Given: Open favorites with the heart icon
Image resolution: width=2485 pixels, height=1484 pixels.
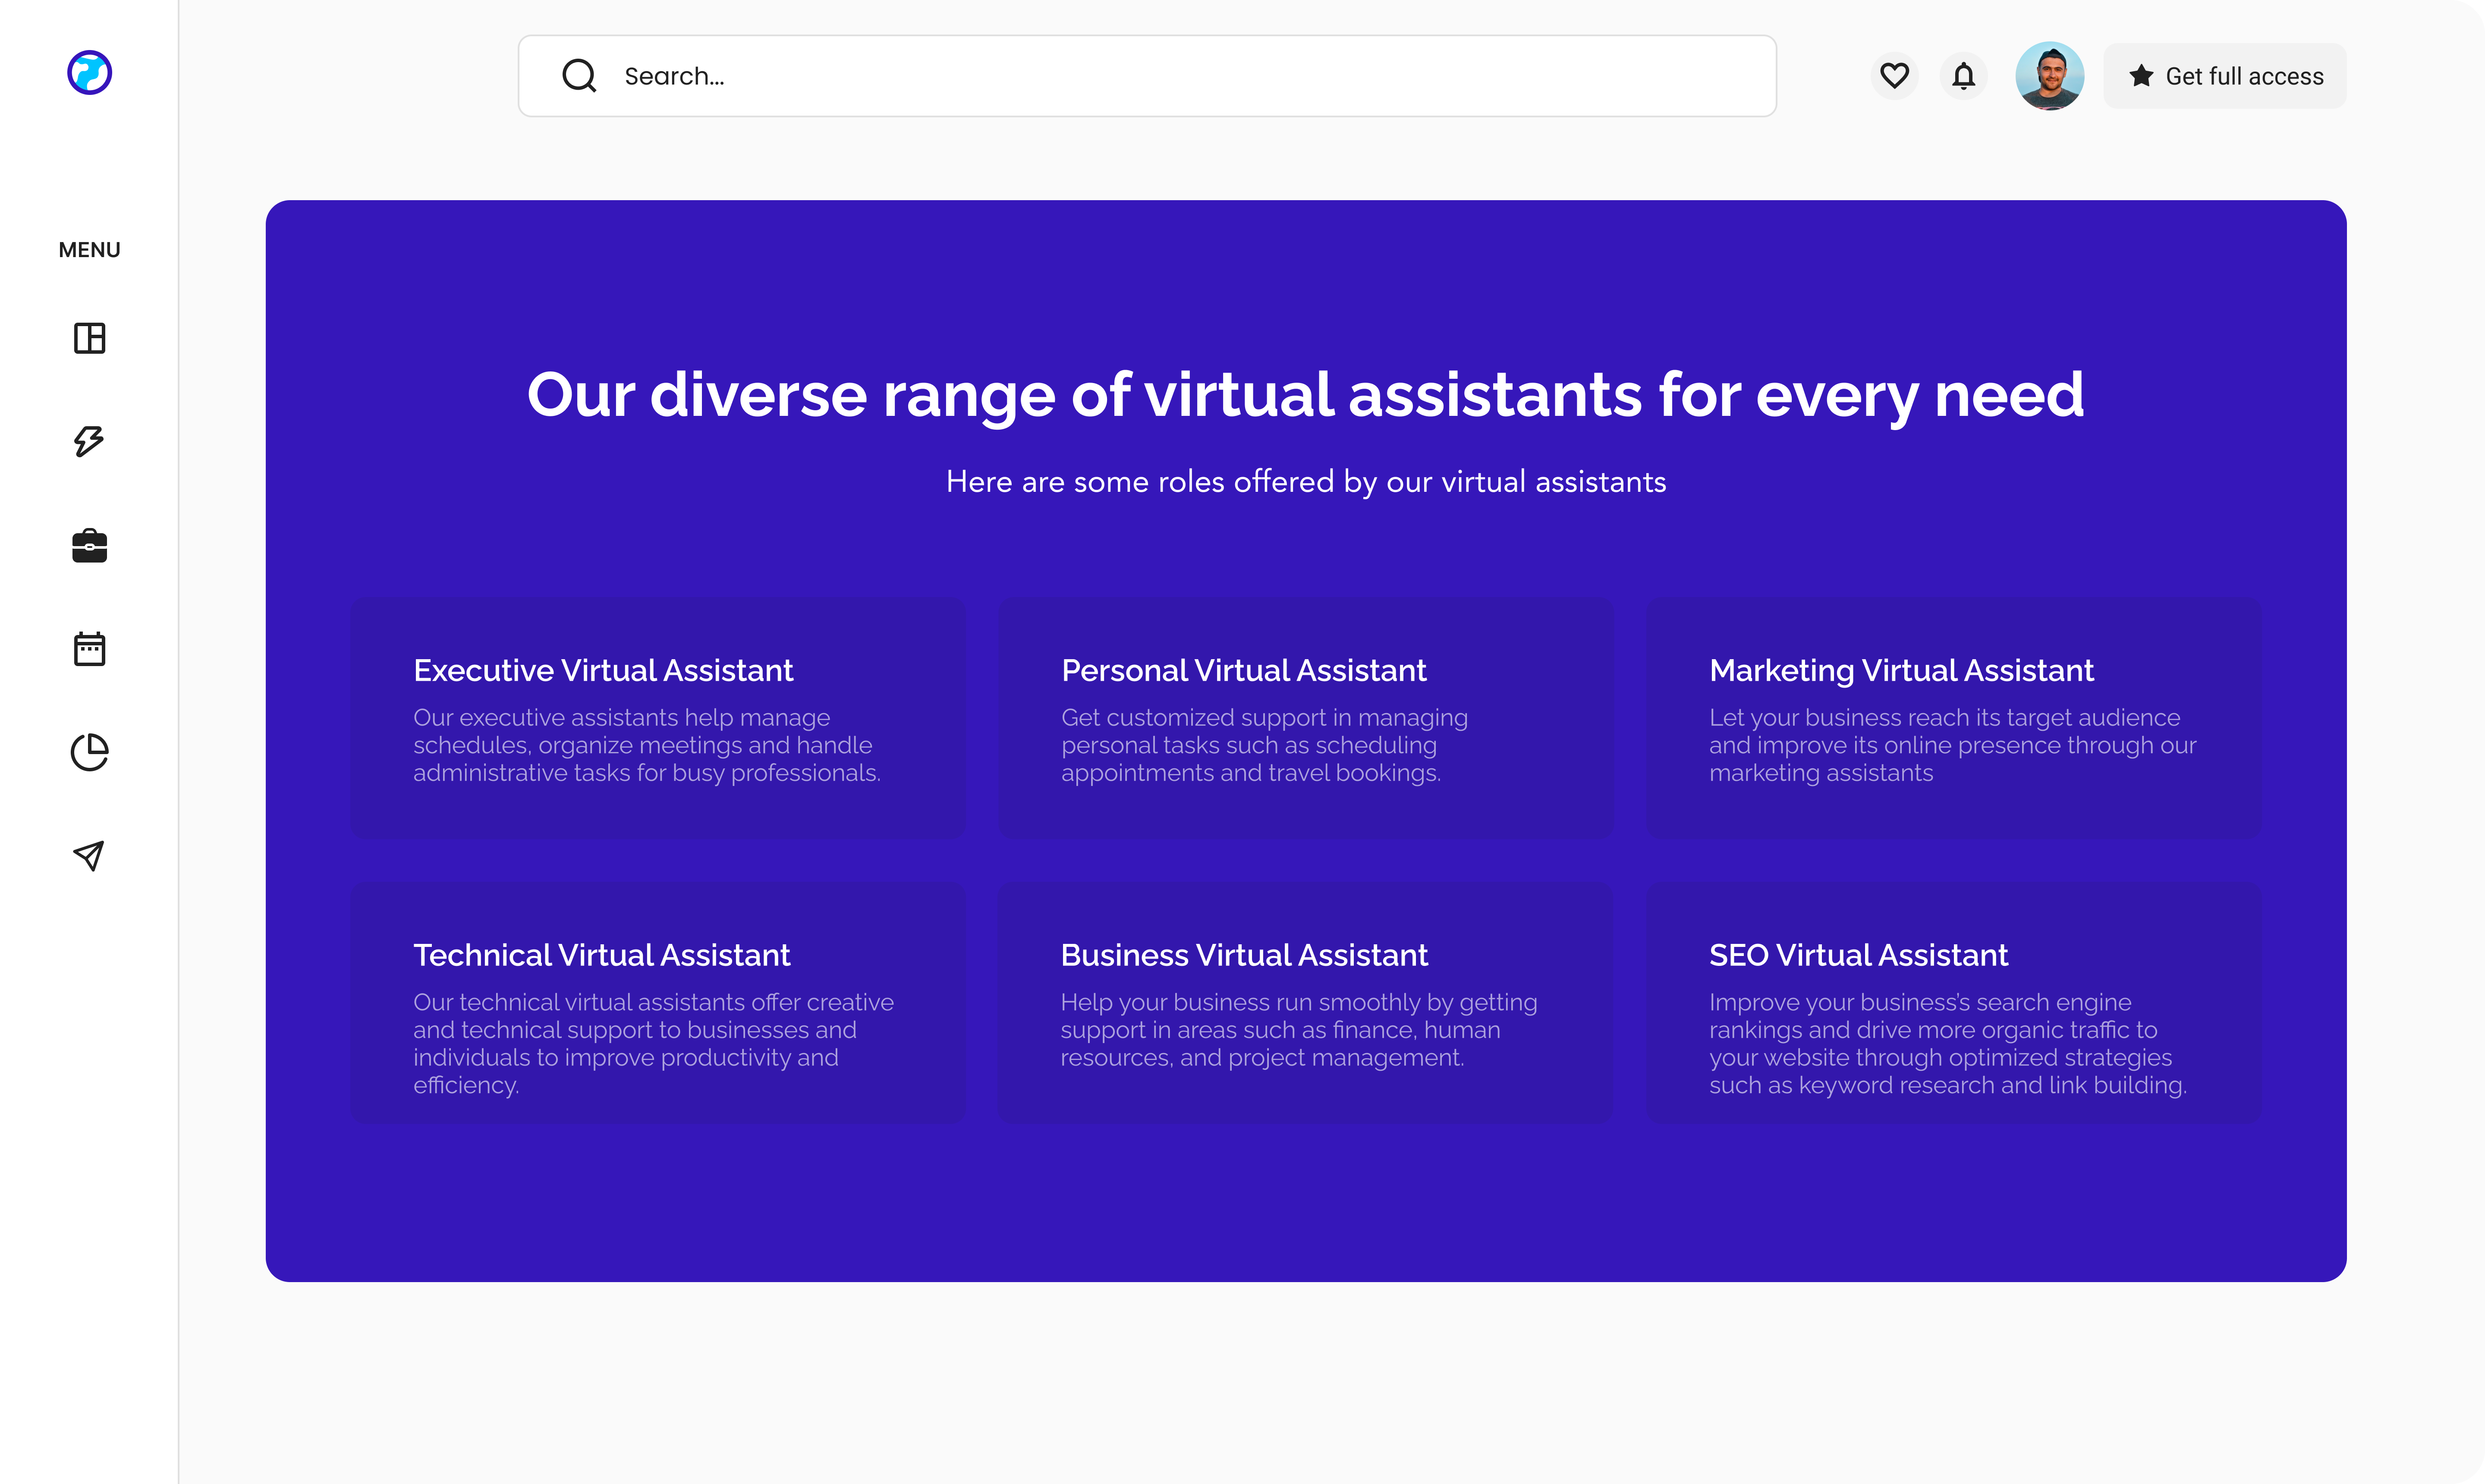Looking at the screenshot, I should coord(1894,76).
